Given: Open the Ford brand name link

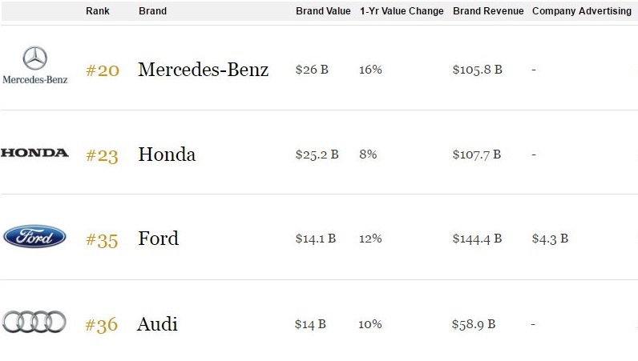Looking at the screenshot, I should click(x=159, y=239).
